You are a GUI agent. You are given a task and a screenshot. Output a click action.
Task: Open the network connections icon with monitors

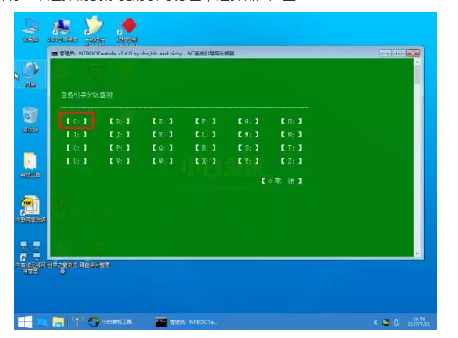[30, 257]
